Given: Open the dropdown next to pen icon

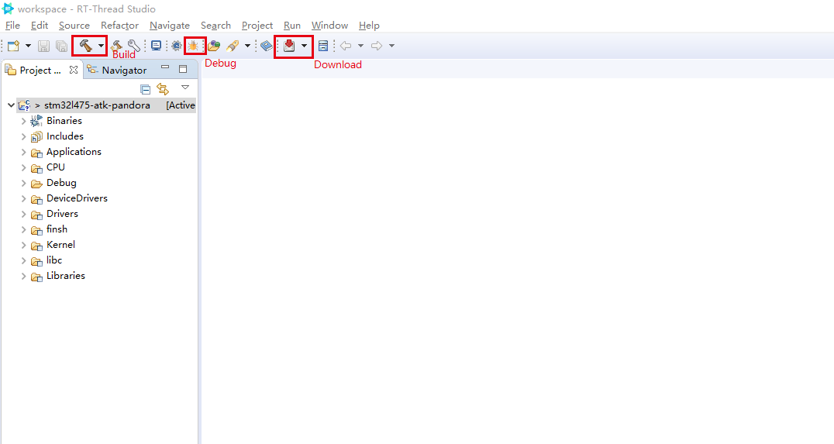Looking at the screenshot, I should coord(247,46).
